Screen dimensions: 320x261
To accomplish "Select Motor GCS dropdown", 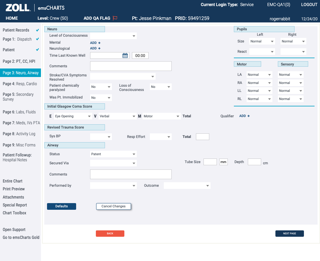I will coord(162,116).
